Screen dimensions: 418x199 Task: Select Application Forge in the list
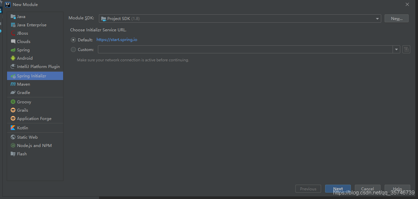coord(35,119)
